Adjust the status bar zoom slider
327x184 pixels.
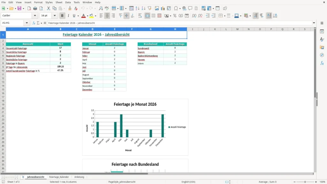pos(305,182)
